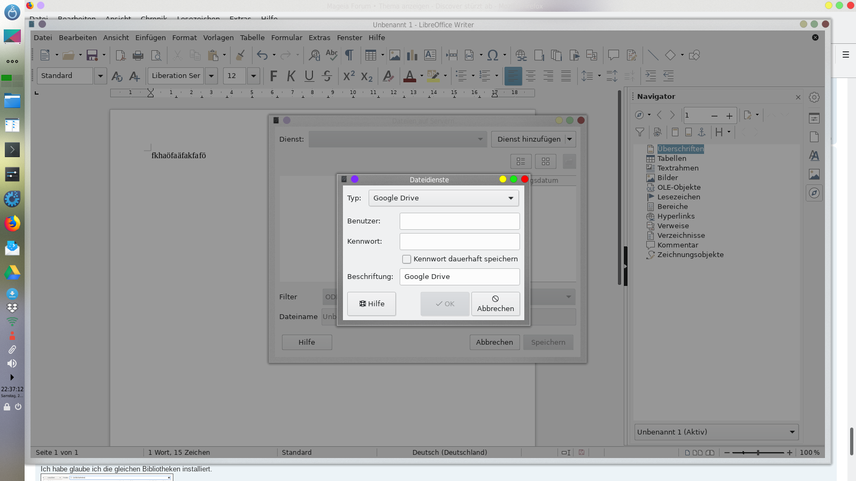Click the volume icon in dock

coord(12,363)
